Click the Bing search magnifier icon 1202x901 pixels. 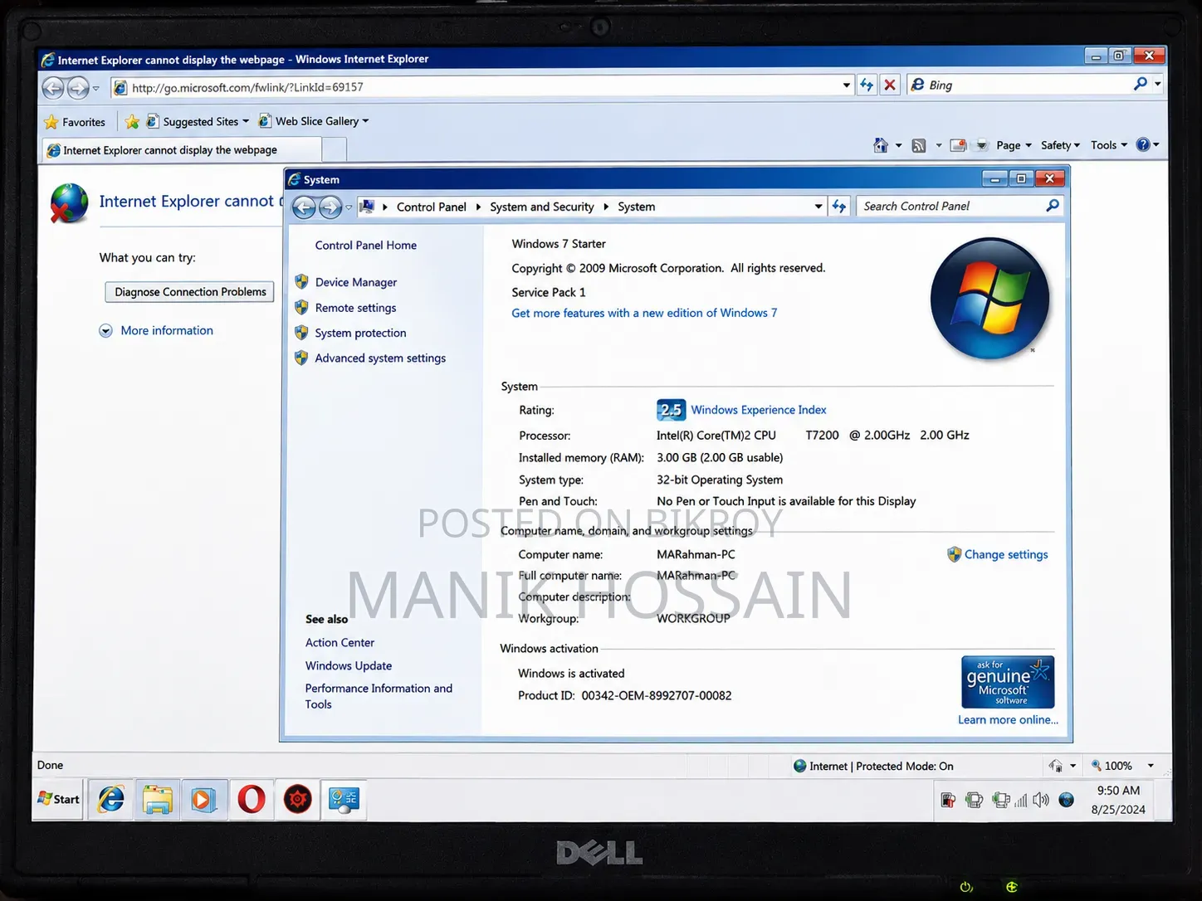(x=1141, y=85)
